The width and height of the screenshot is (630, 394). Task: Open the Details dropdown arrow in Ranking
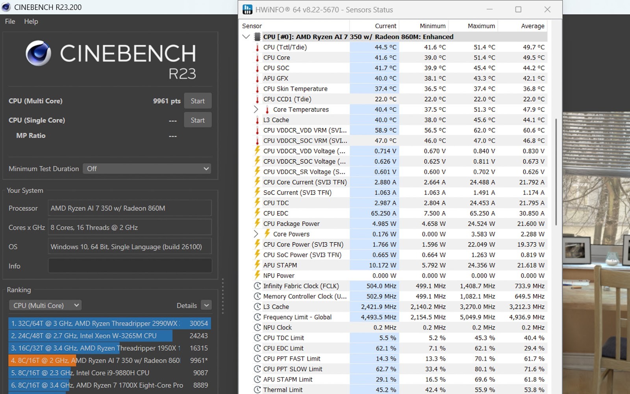click(x=206, y=305)
